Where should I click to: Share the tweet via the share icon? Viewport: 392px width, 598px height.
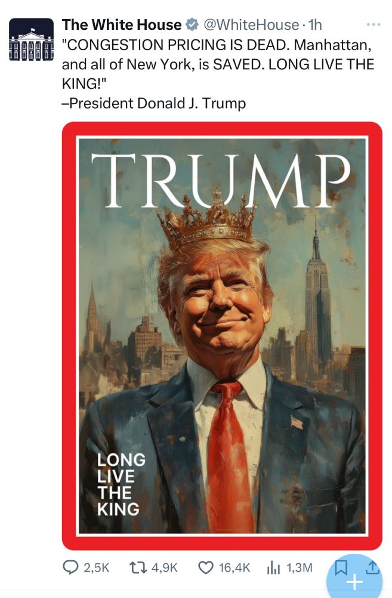click(372, 567)
